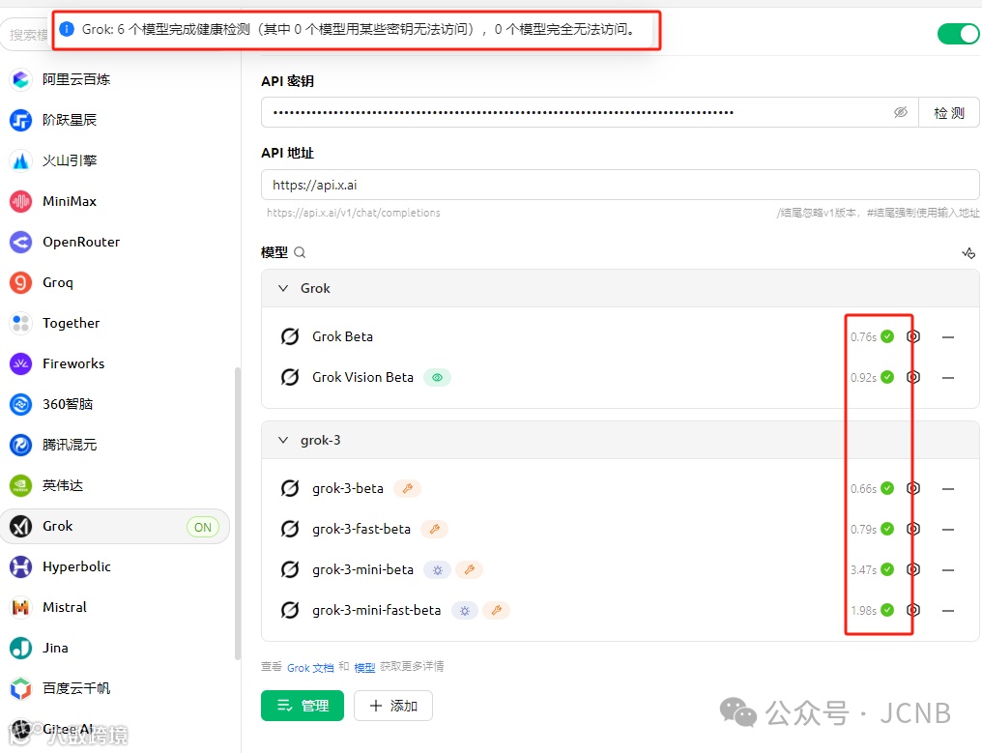The height and width of the screenshot is (753, 982).
Task: Choose the Groq provider icon
Action: pyautogui.click(x=20, y=282)
